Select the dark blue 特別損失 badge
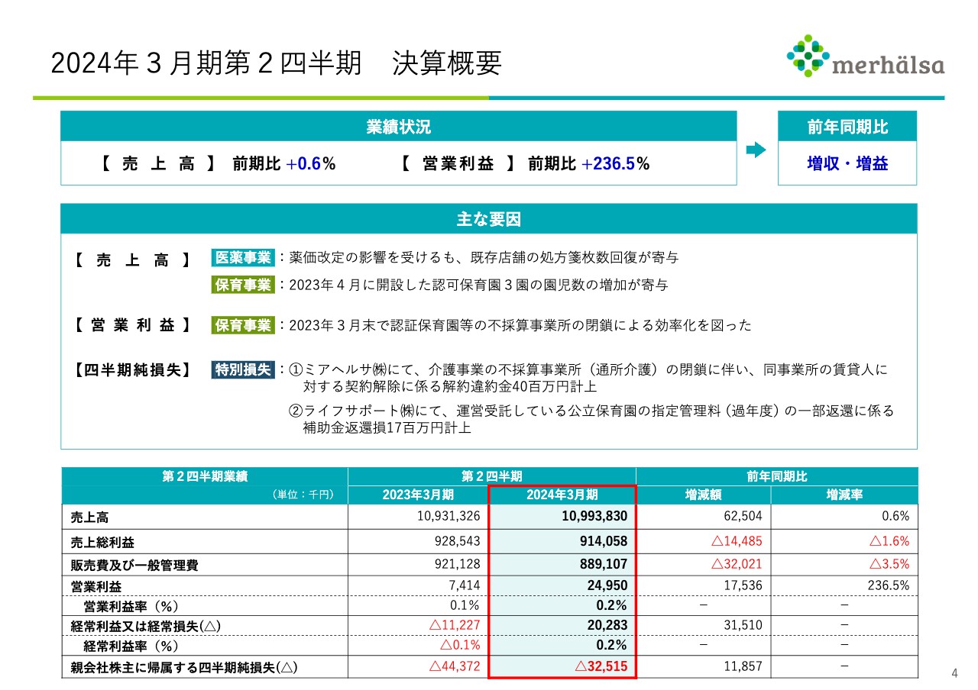The width and height of the screenshot is (978, 690). pos(242,368)
